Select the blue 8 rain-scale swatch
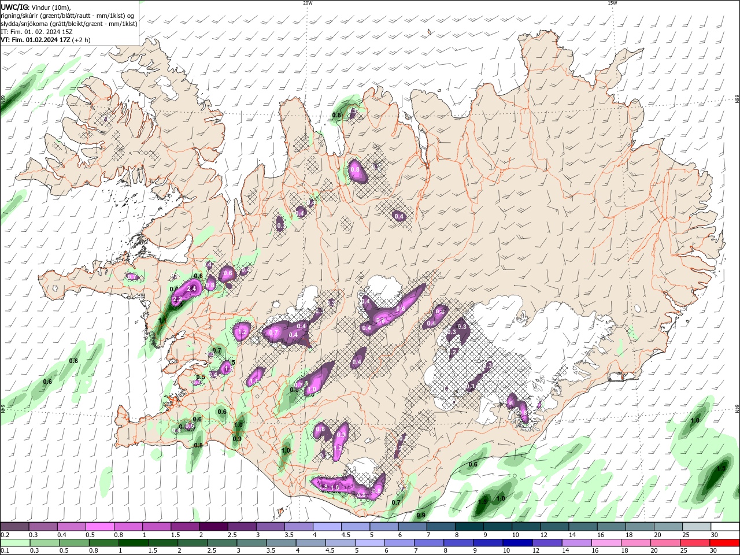This screenshot has height=555, width=740. coord(458,543)
